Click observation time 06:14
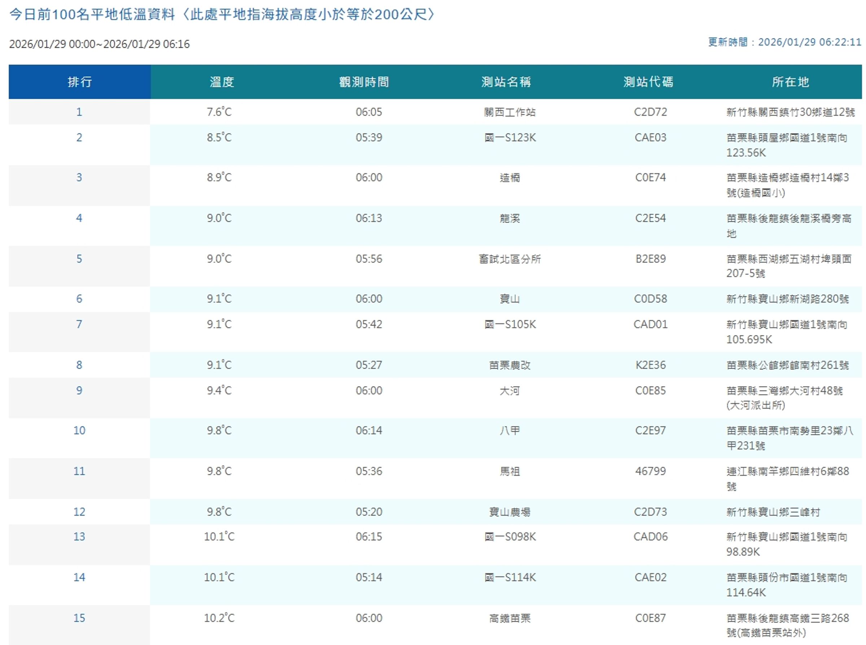 pyautogui.click(x=369, y=431)
